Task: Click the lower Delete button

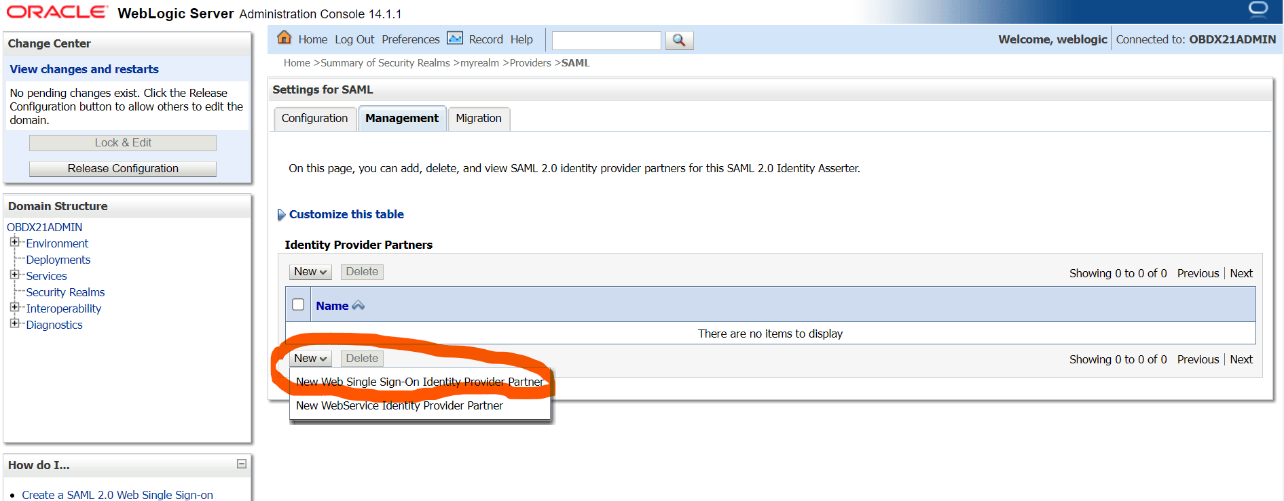Action: pos(362,359)
